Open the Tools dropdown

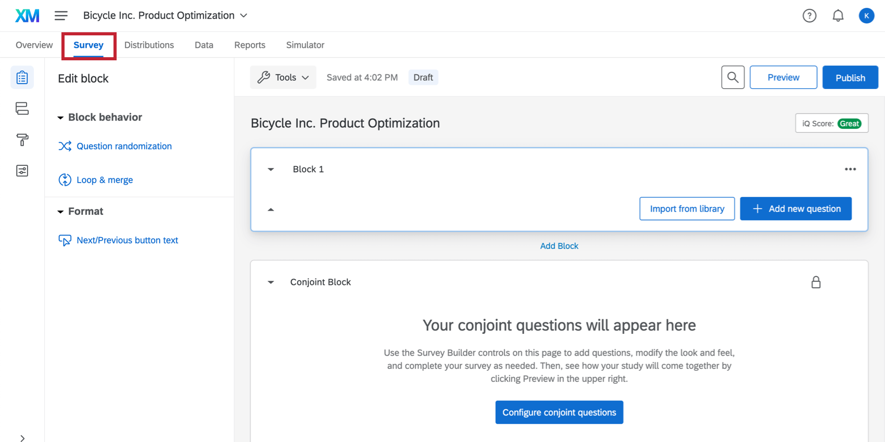[x=283, y=77]
